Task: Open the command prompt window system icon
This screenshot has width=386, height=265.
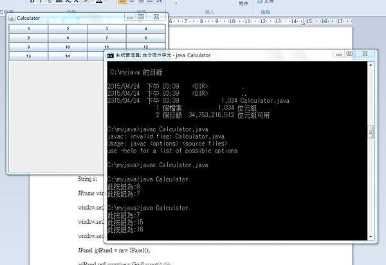Action: coord(111,55)
